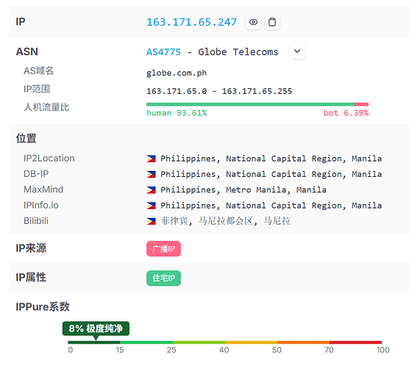The image size is (409, 367).
Task: Click the ASN row heading
Action: click(27, 51)
